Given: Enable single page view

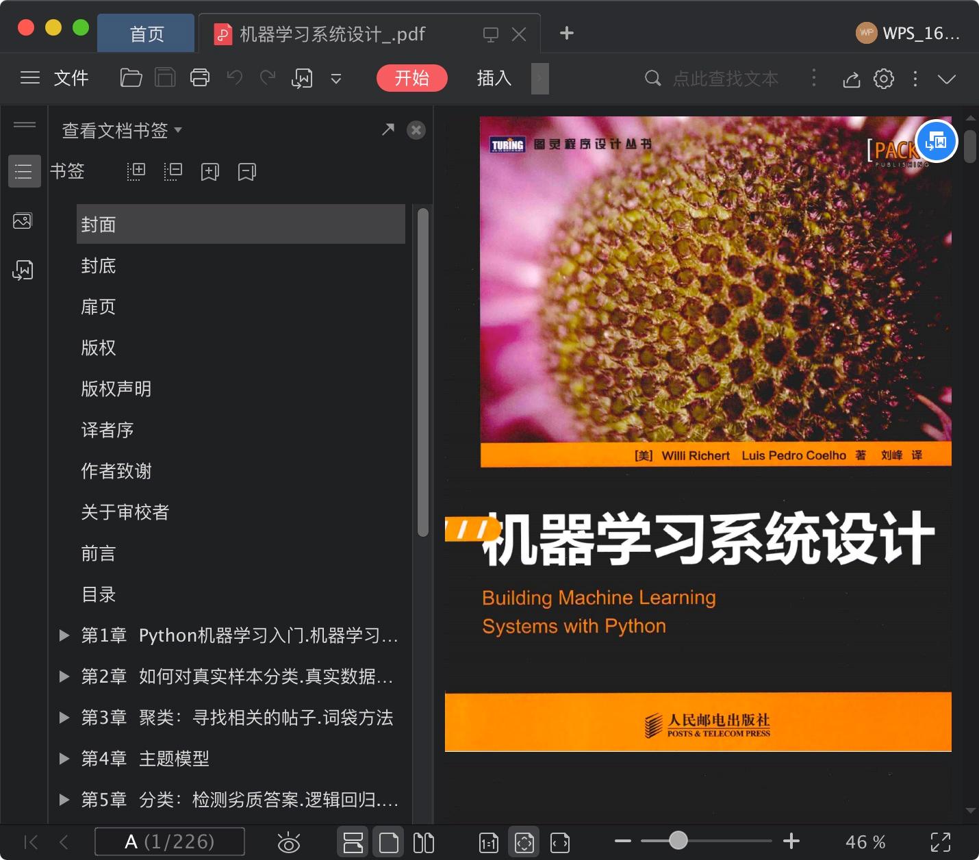Looking at the screenshot, I should [388, 842].
